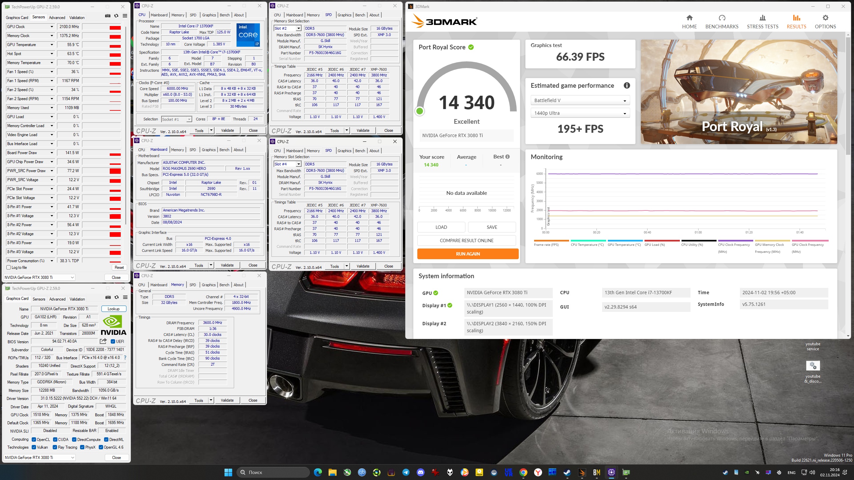854x480 pixels.
Task: Open Results tab in 3DMark
Action: pos(796,22)
